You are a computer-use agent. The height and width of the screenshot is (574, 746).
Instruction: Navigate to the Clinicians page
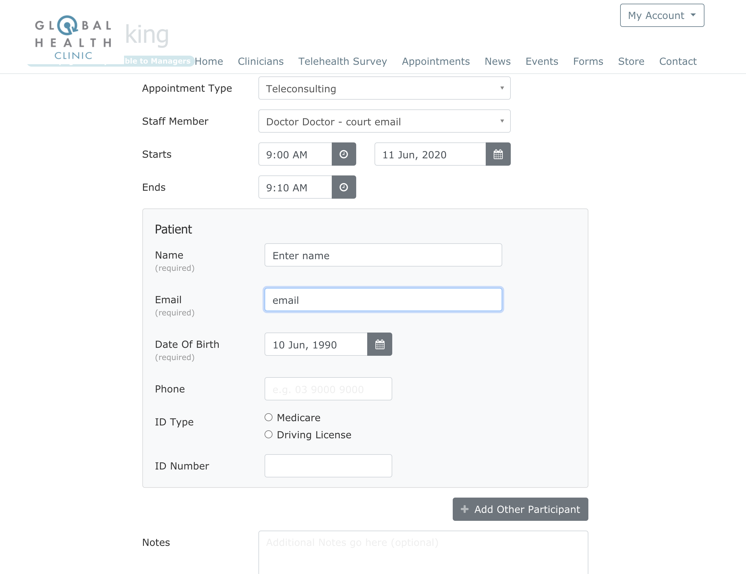[x=261, y=61]
